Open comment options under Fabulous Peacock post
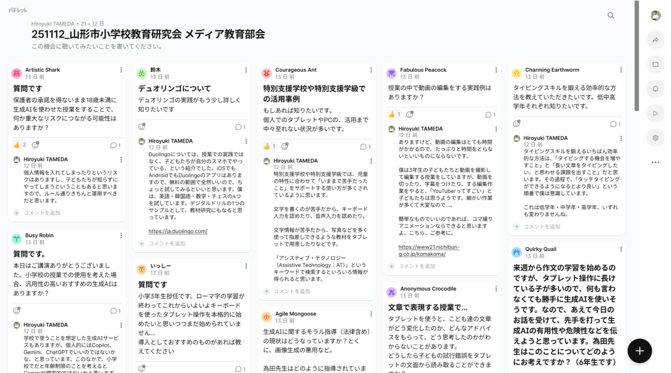 click(x=496, y=129)
